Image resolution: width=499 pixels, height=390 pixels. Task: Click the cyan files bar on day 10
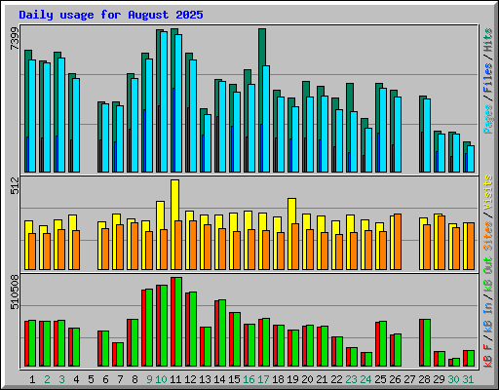pyautogui.click(x=164, y=101)
